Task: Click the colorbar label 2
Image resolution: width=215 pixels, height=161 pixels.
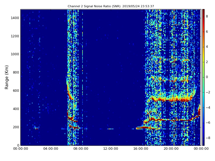Action: tap(207, 62)
